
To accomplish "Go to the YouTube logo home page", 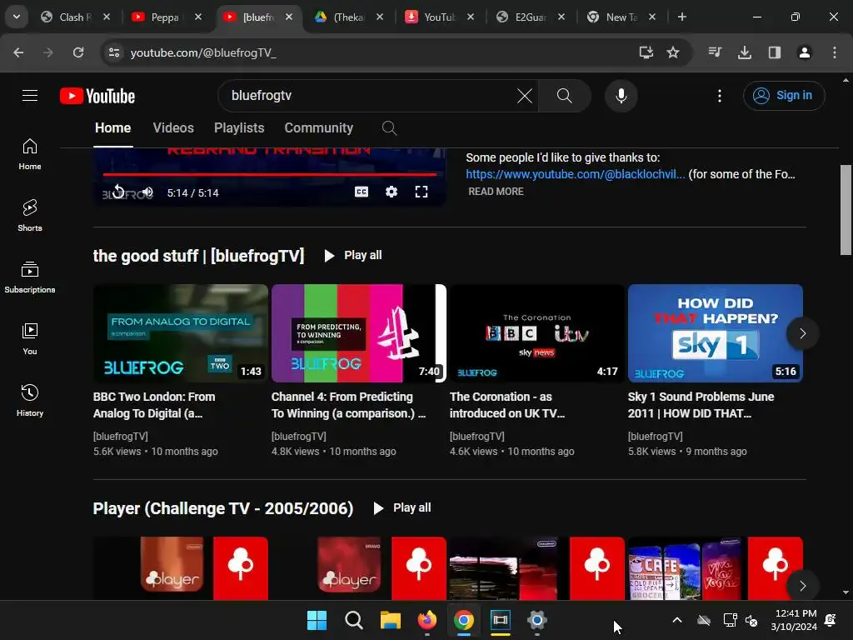I will pyautogui.click(x=97, y=96).
